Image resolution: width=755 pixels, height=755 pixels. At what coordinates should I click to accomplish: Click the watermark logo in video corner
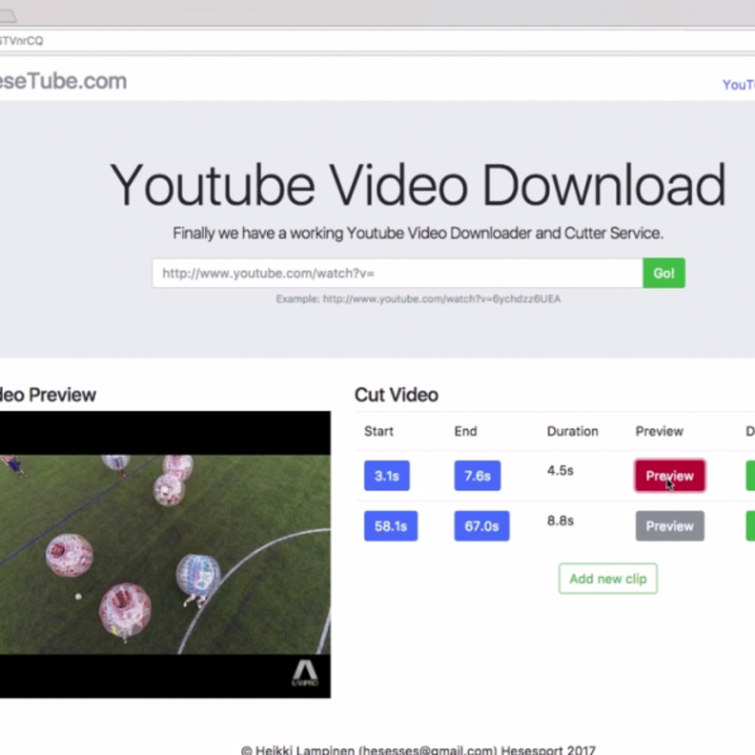tap(305, 673)
